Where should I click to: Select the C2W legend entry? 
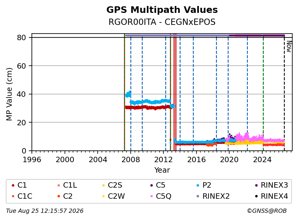point(114,196)
